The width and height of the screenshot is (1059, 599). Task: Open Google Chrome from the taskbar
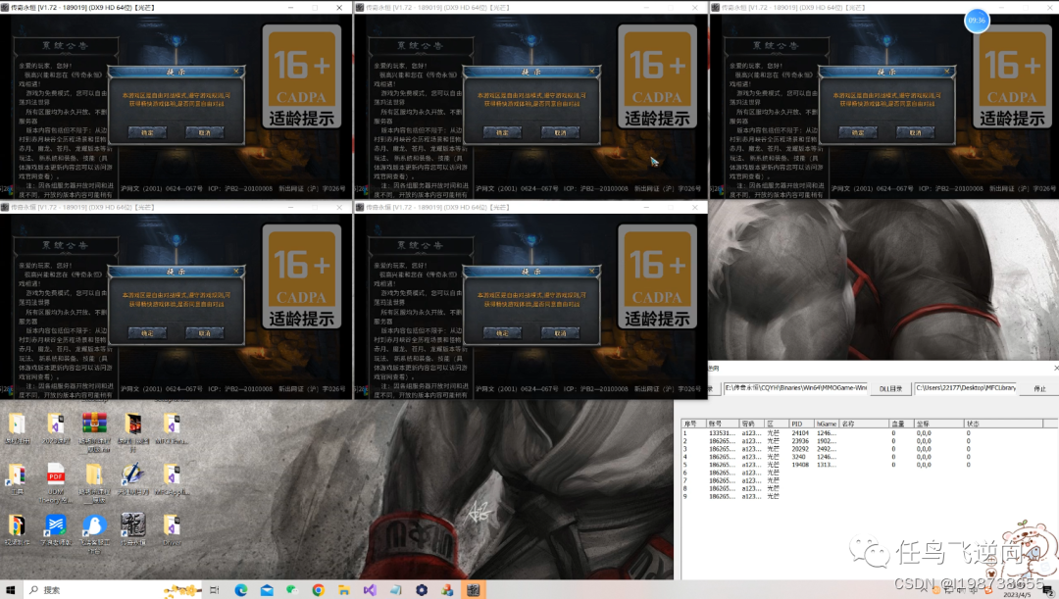[318, 590]
